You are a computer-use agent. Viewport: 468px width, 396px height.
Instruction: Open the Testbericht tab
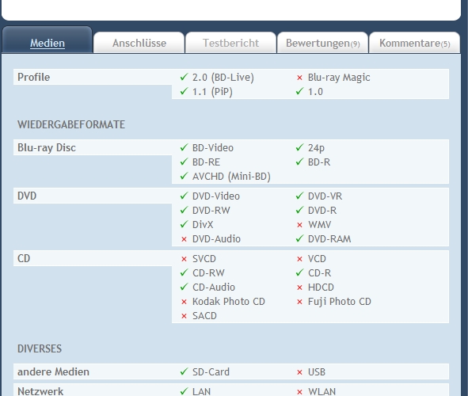[x=230, y=43]
